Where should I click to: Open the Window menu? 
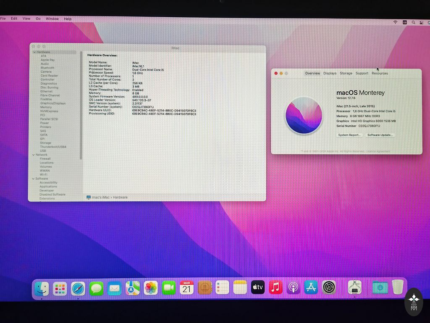[x=52, y=19]
